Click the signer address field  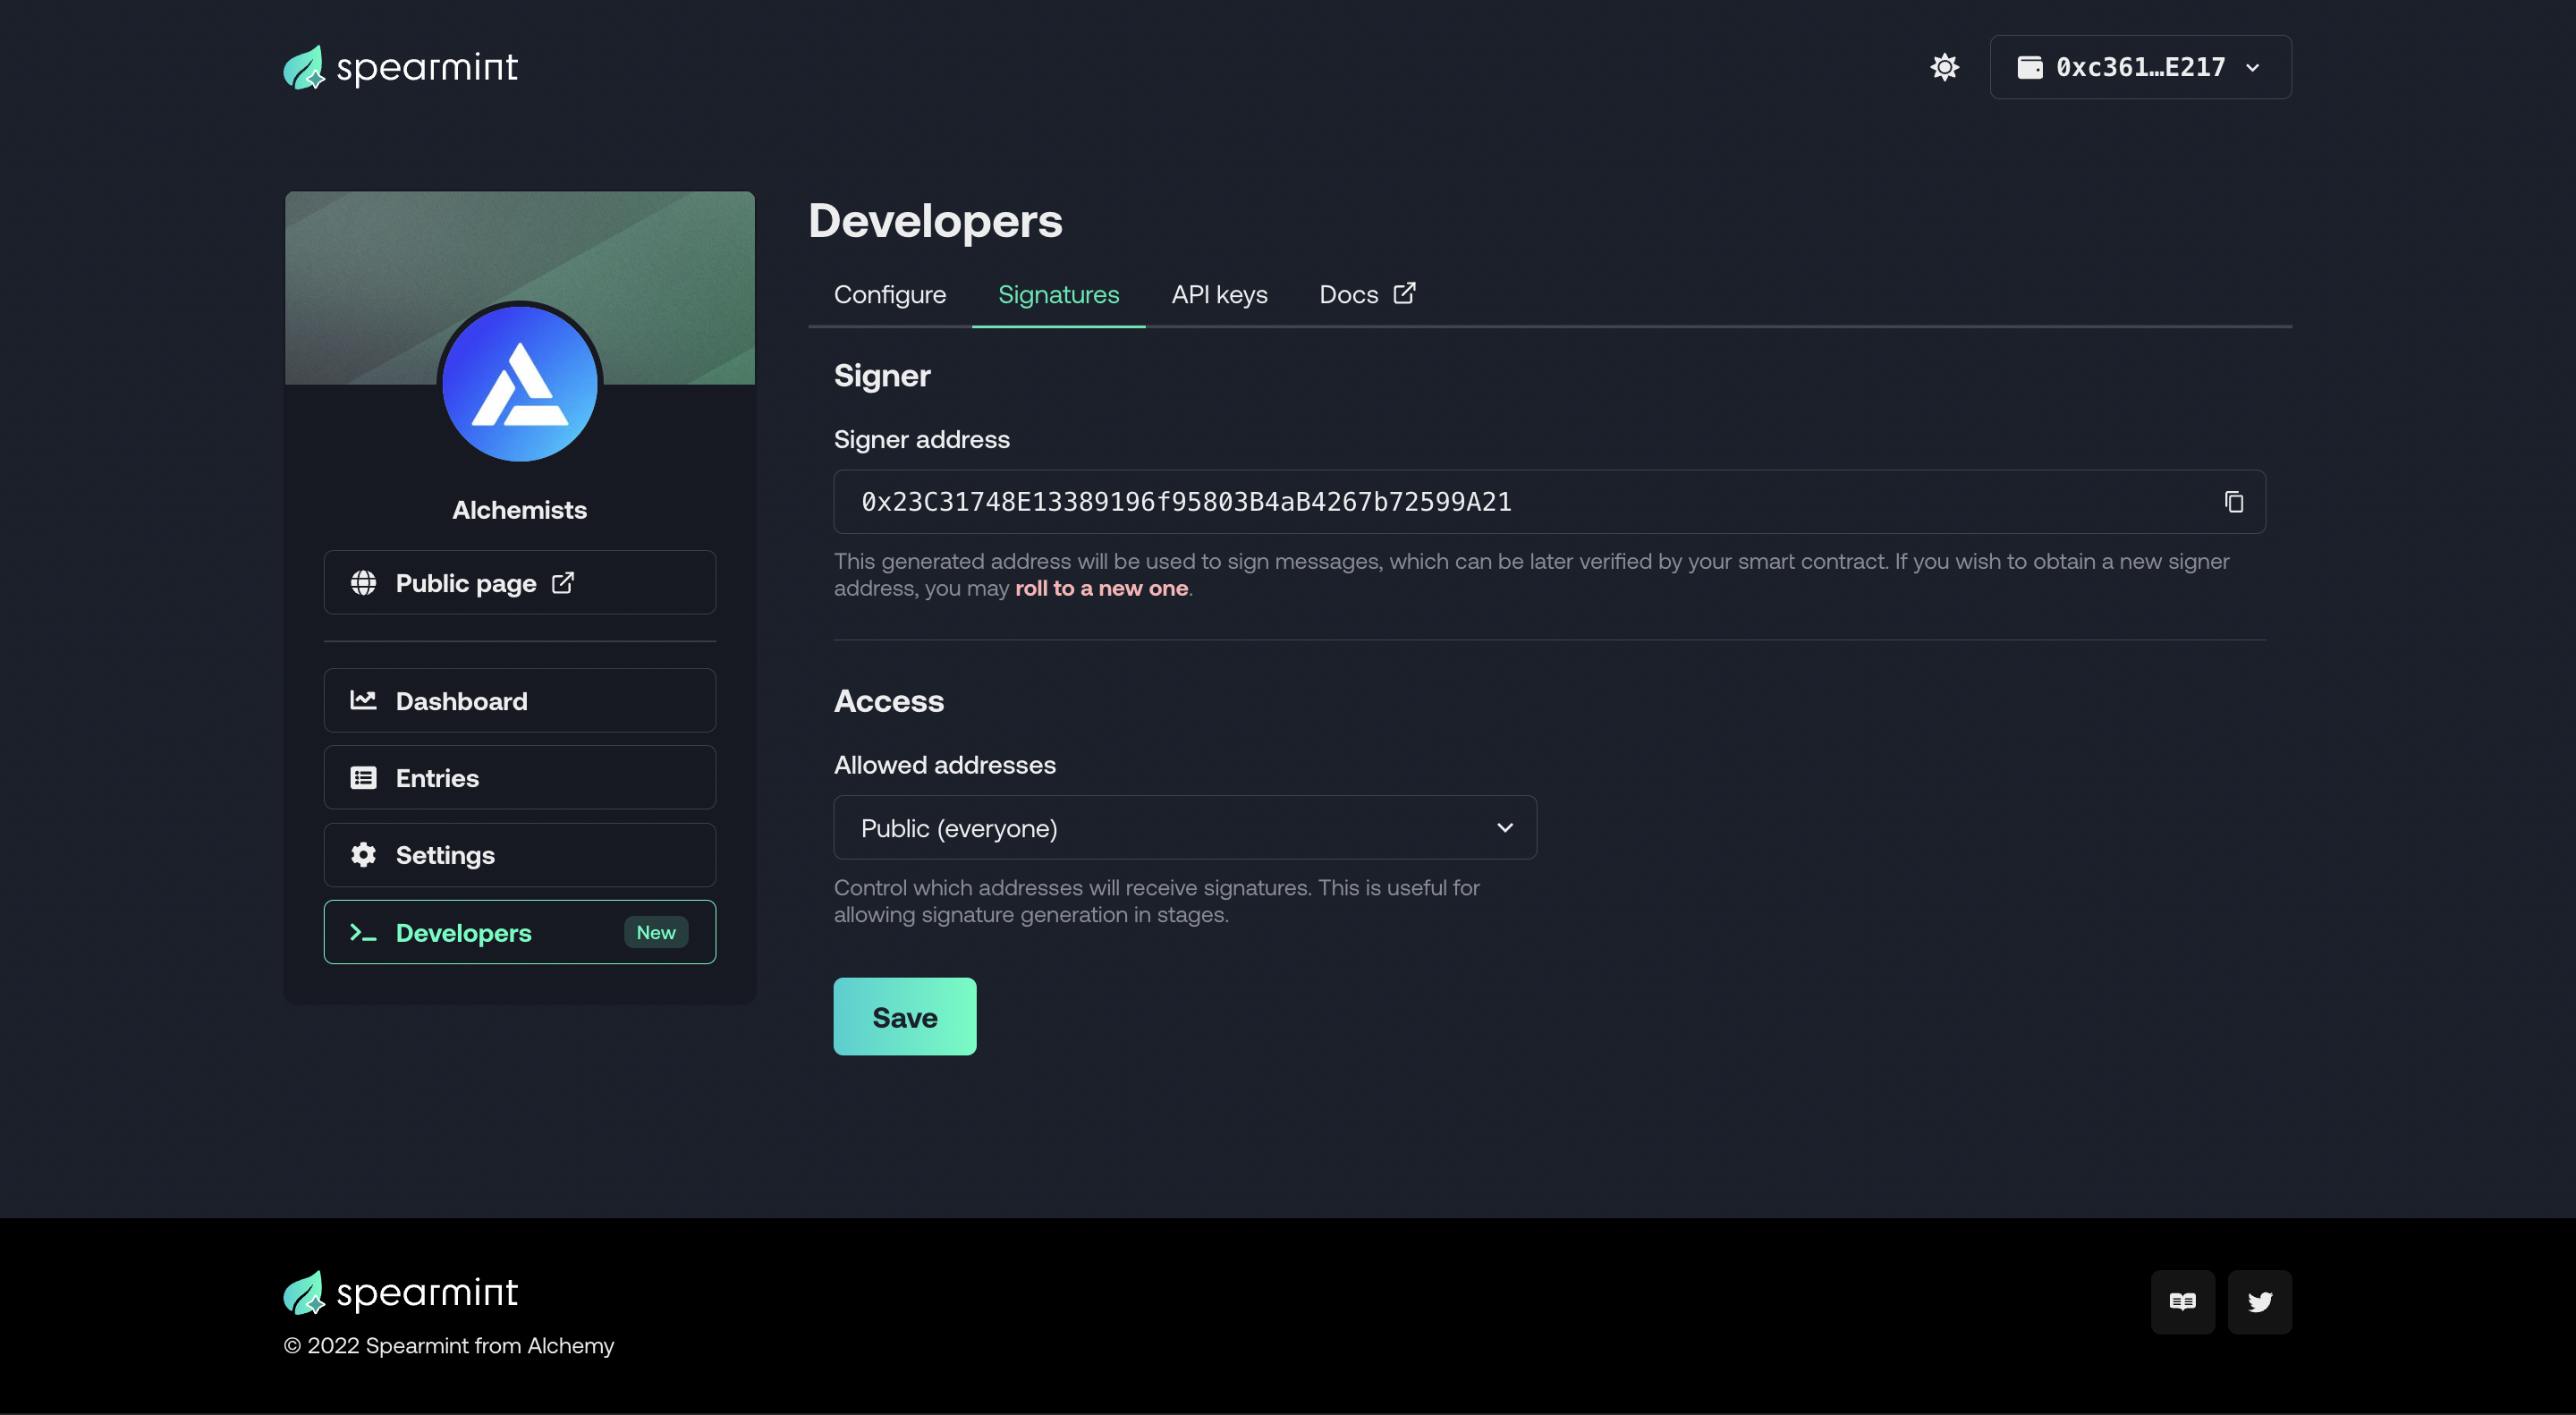coord(1549,502)
